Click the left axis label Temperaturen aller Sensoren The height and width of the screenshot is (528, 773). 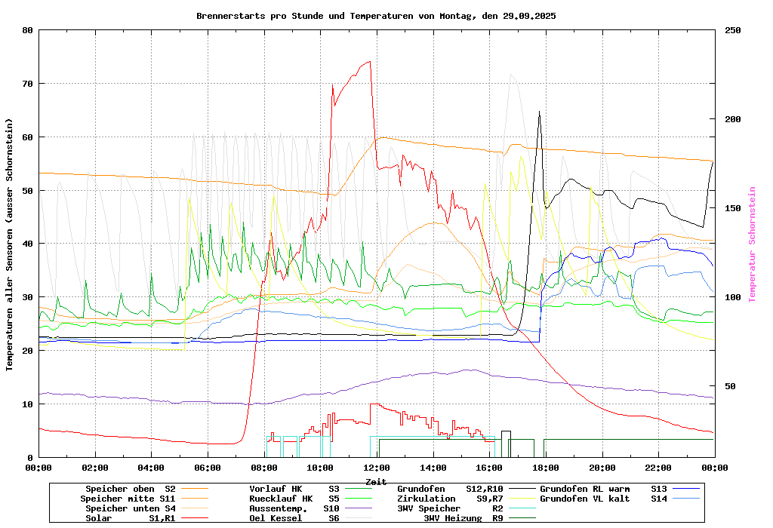point(10,244)
